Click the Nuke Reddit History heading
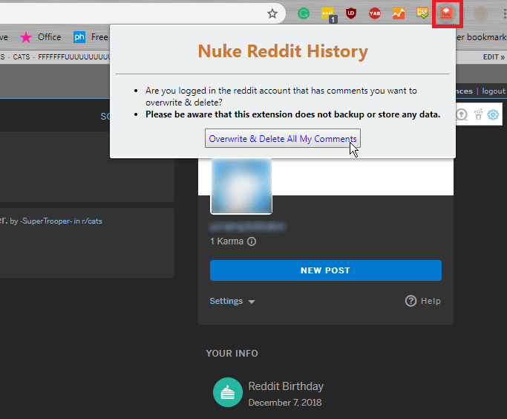 (x=283, y=51)
